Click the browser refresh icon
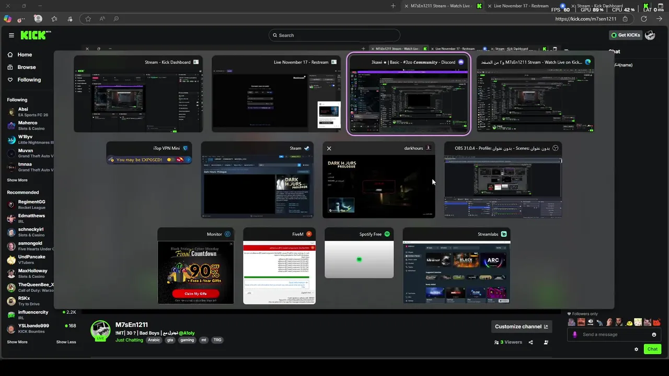669x376 pixels. (x=644, y=19)
